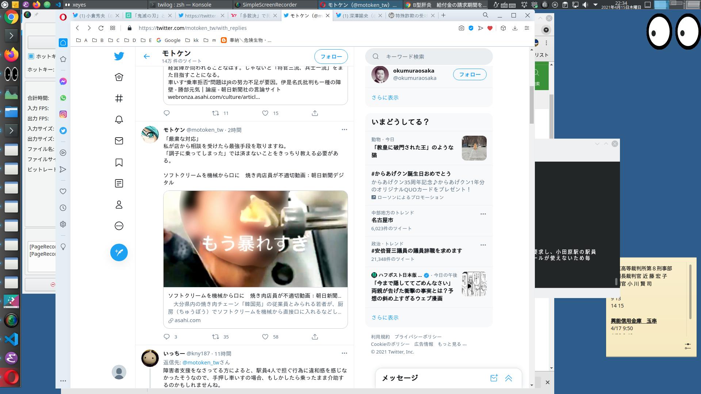
Task: Open Opera sidebar settings gear
Action: (x=63, y=224)
